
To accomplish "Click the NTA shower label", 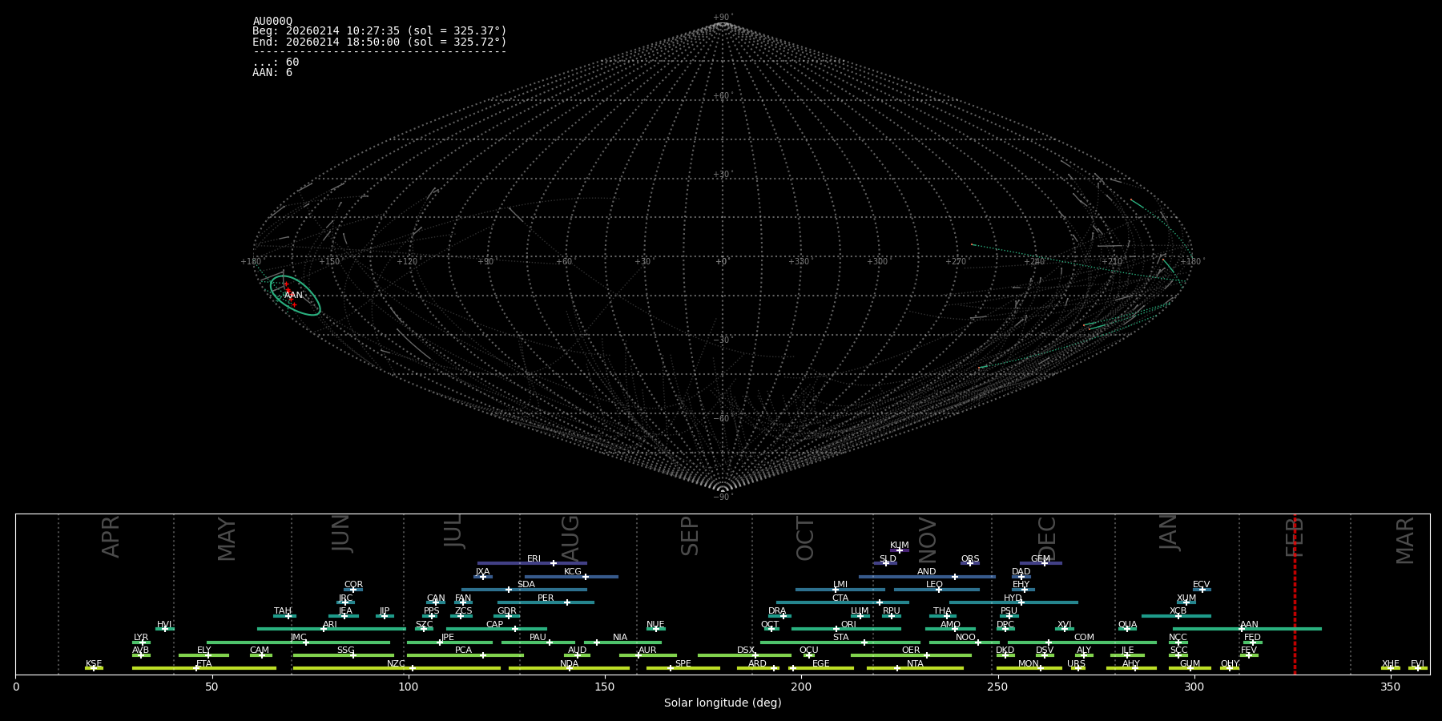I will (915, 664).
